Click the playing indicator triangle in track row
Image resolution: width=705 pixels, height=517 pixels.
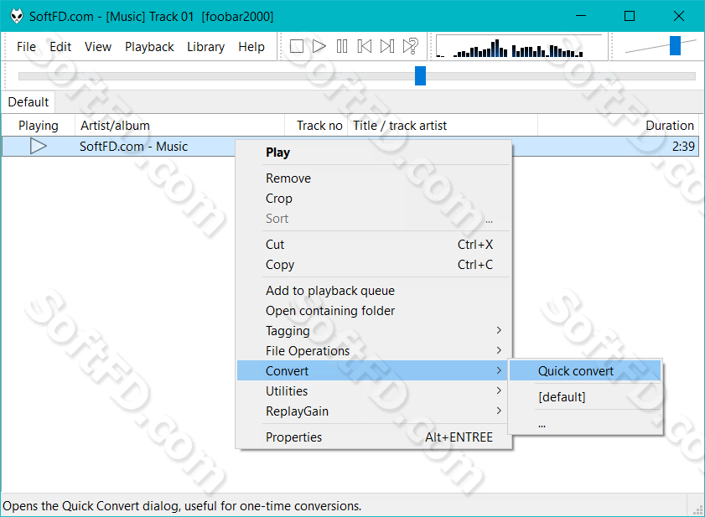pos(39,146)
